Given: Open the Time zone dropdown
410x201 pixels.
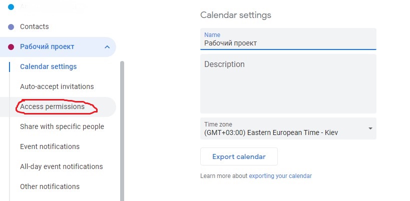Looking at the screenshot, I should pyautogui.click(x=288, y=128).
